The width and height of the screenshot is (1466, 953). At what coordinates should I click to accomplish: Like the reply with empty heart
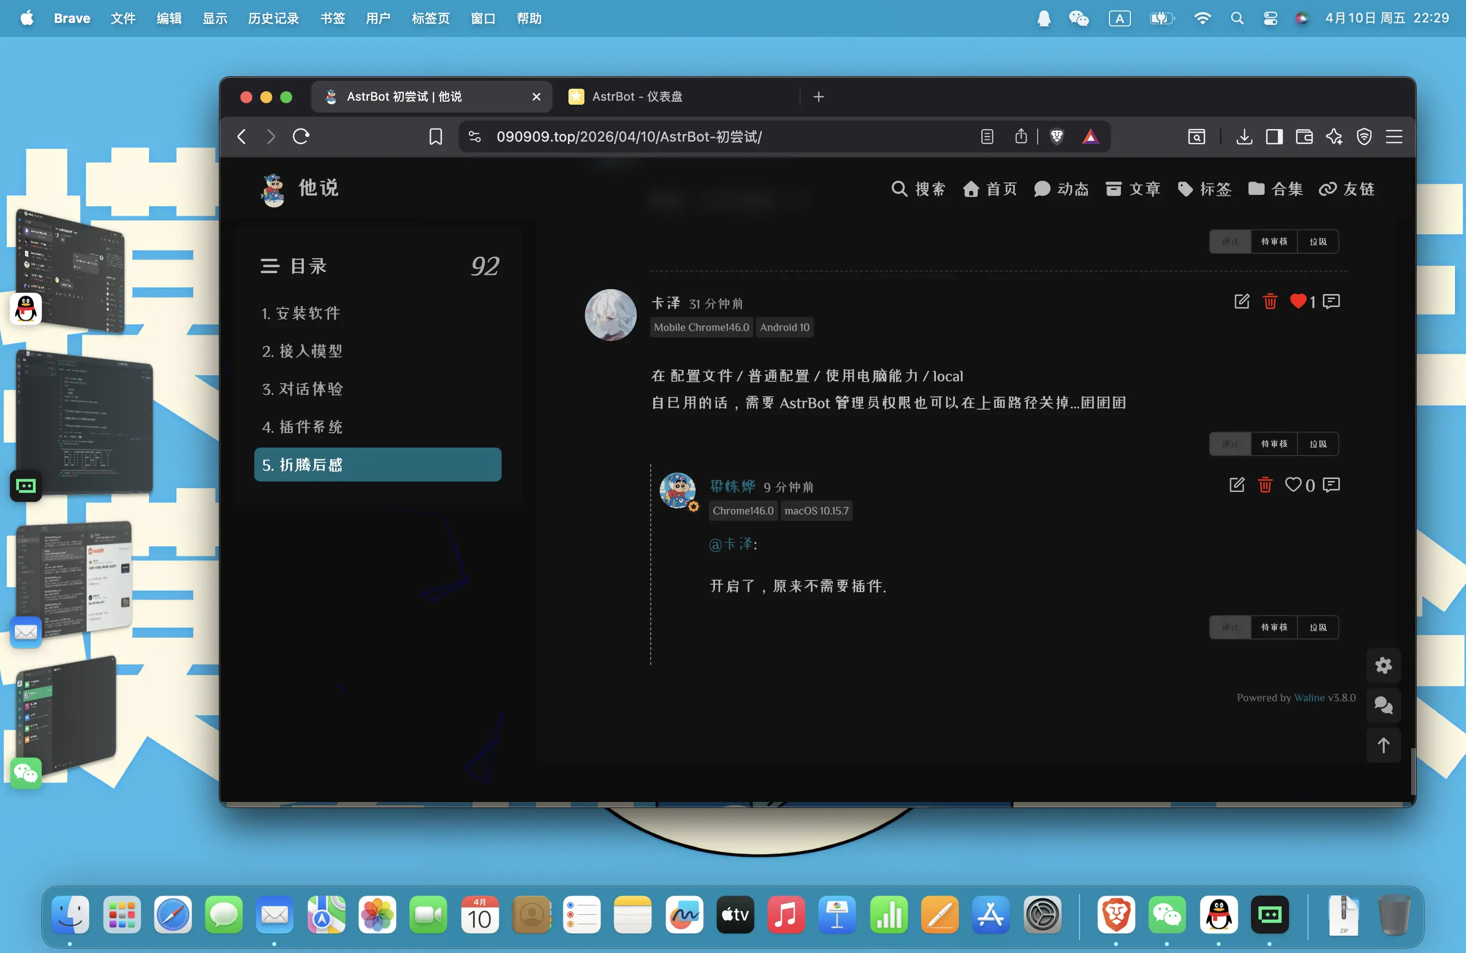tap(1293, 485)
